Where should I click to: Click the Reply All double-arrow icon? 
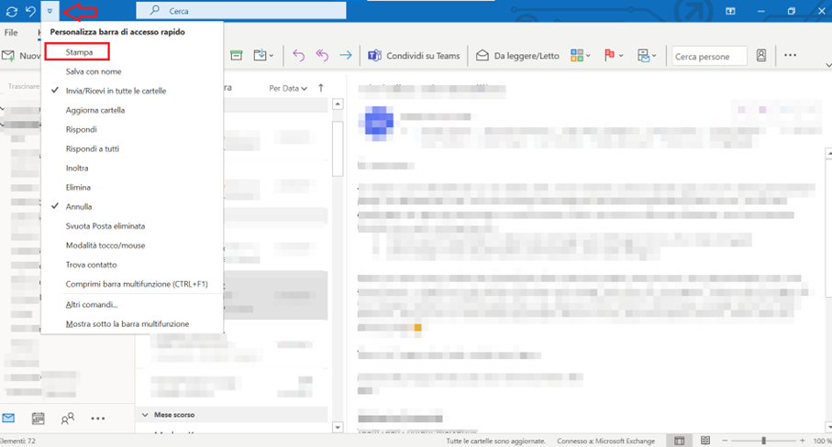322,56
